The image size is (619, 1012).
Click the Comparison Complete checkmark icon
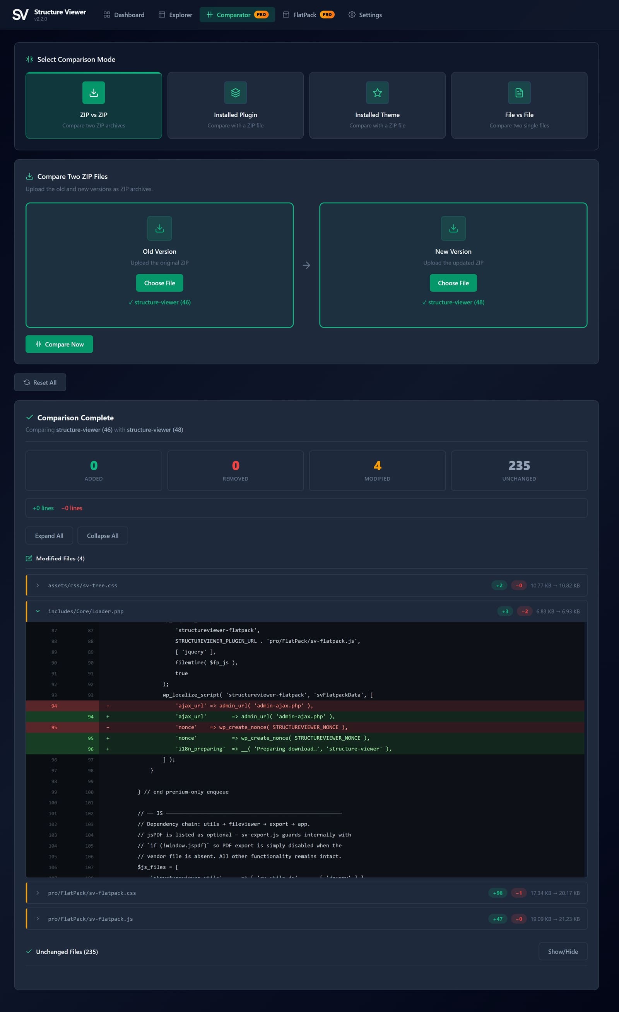click(x=29, y=417)
